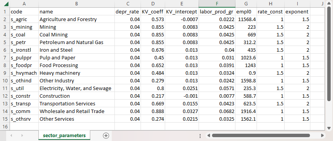The image size is (333, 141).
Task: Click KV_coeff value 0.45
Action: click(x=153, y=57)
